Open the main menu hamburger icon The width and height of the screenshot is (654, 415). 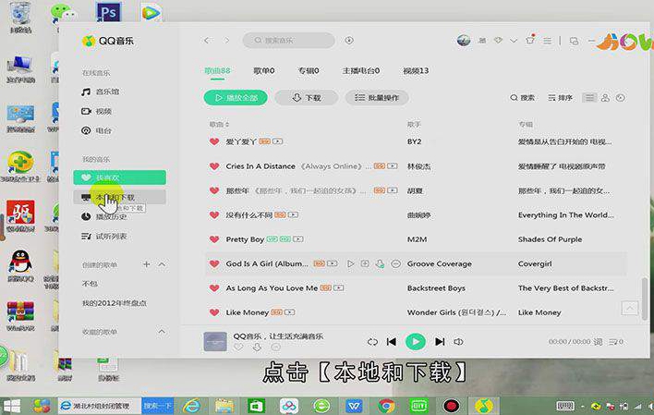click(547, 41)
